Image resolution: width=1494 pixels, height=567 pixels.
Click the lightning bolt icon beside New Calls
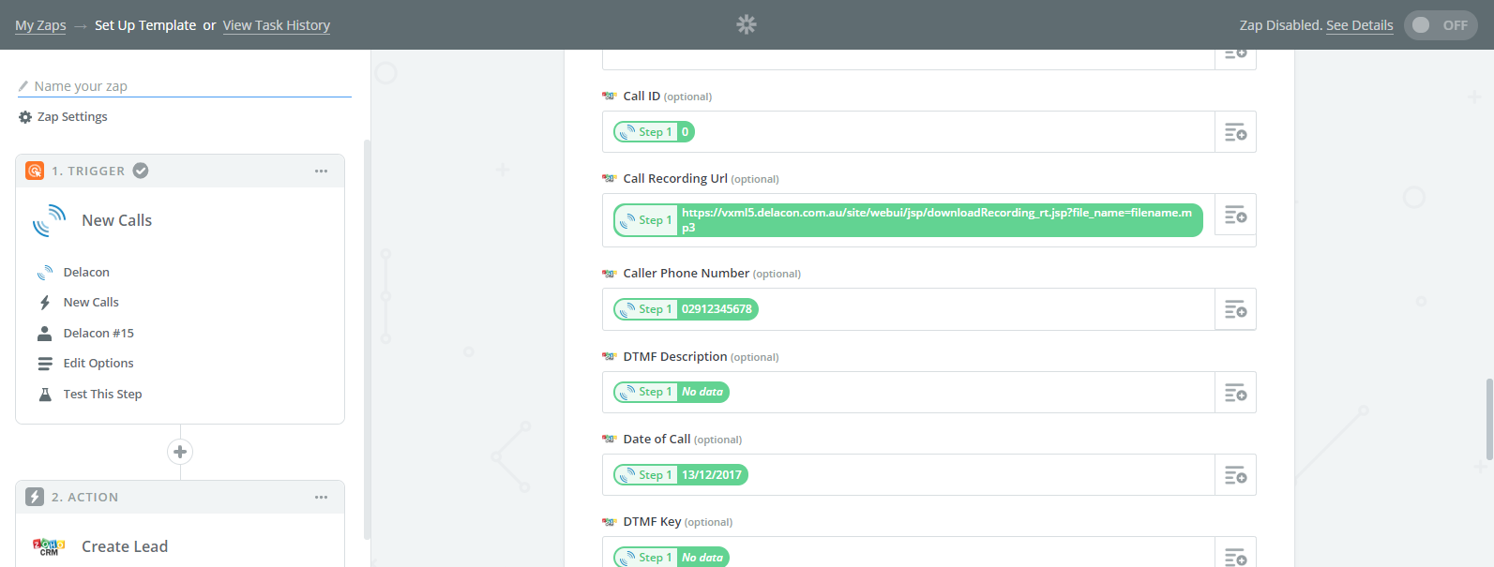[x=44, y=303]
